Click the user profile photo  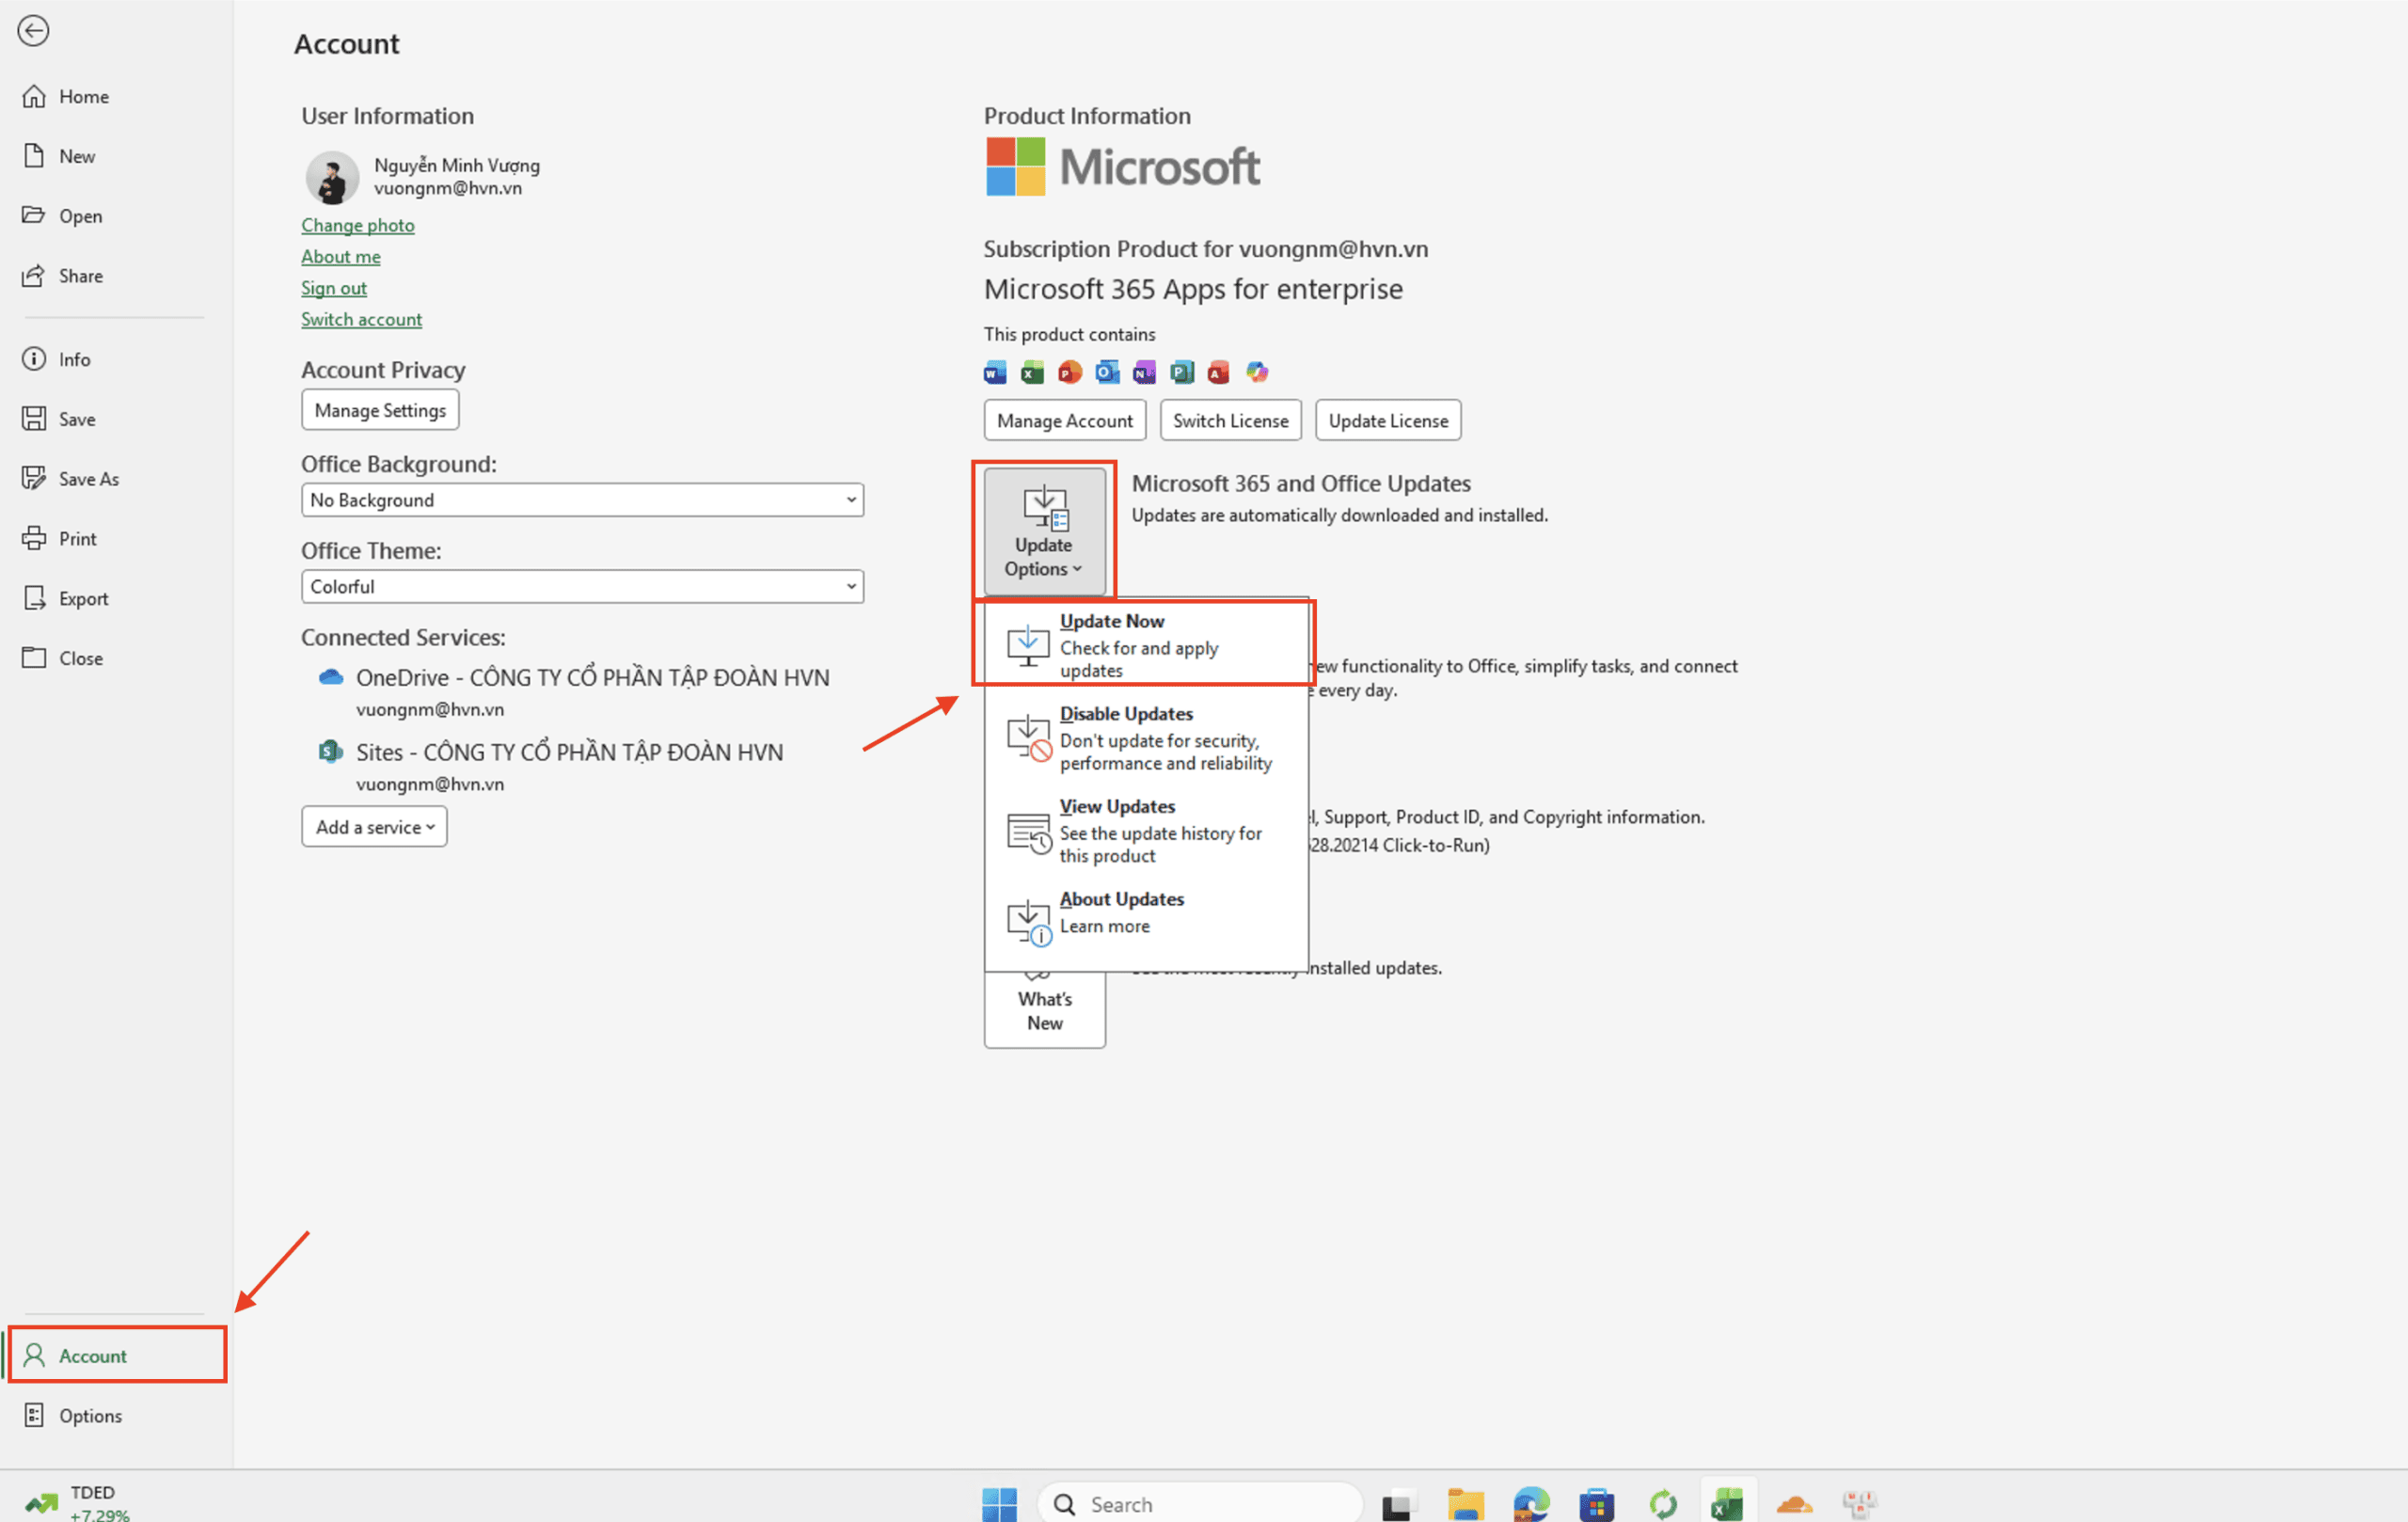[332, 177]
